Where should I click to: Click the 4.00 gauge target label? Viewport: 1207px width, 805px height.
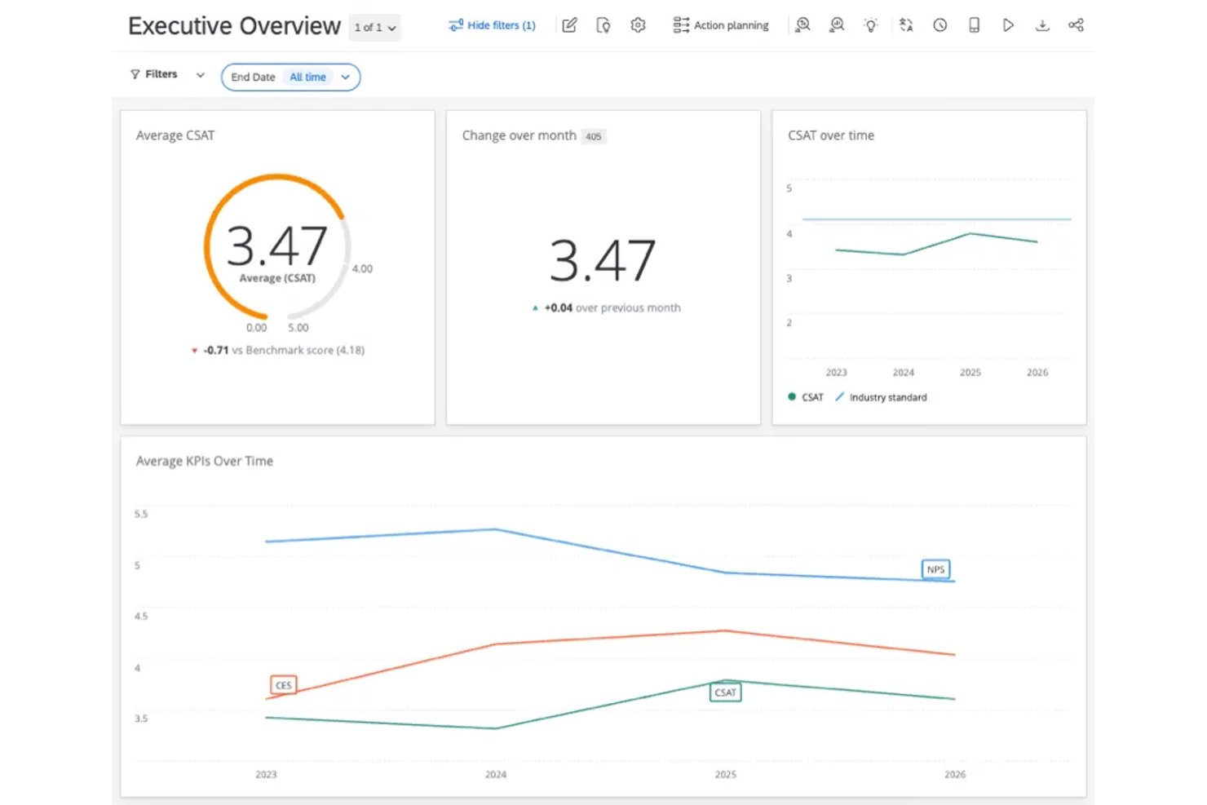362,268
